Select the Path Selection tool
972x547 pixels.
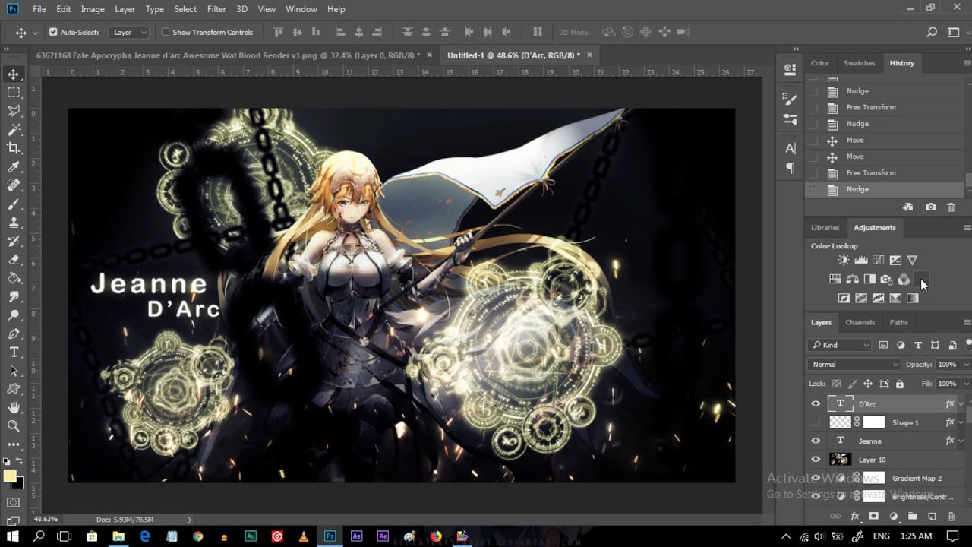pyautogui.click(x=14, y=371)
